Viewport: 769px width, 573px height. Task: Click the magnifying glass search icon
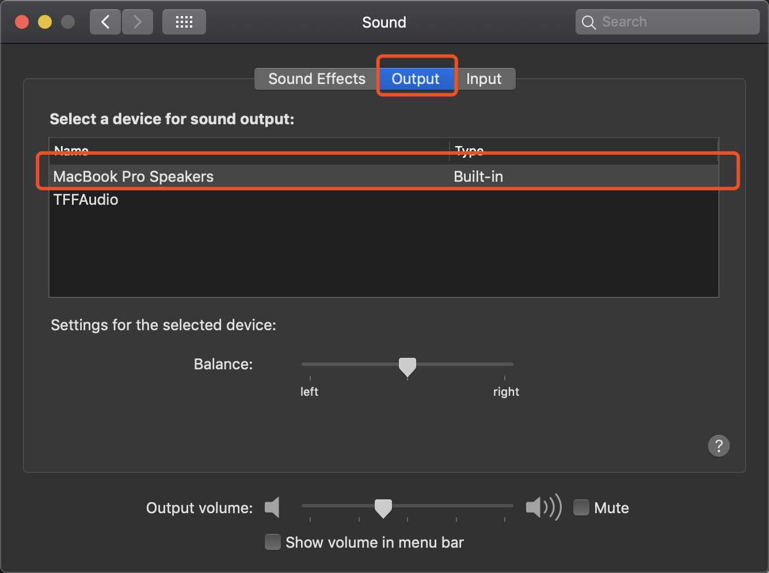click(x=588, y=22)
